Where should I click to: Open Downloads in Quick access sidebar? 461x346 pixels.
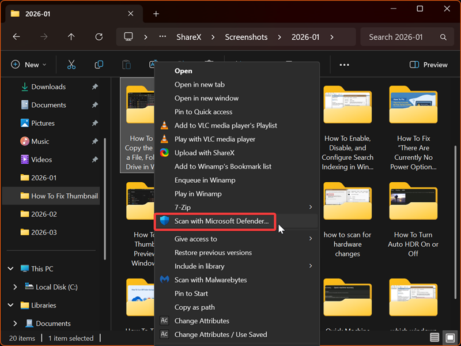[x=48, y=86]
